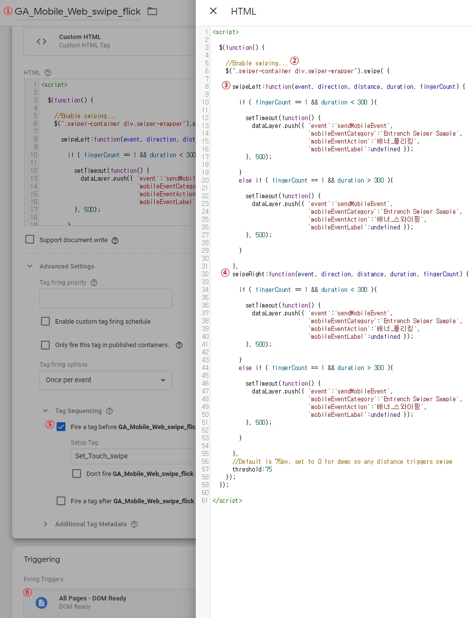Image resolution: width=473 pixels, height=618 pixels.
Task: Click the Setup Tag label
Action: tap(84, 443)
